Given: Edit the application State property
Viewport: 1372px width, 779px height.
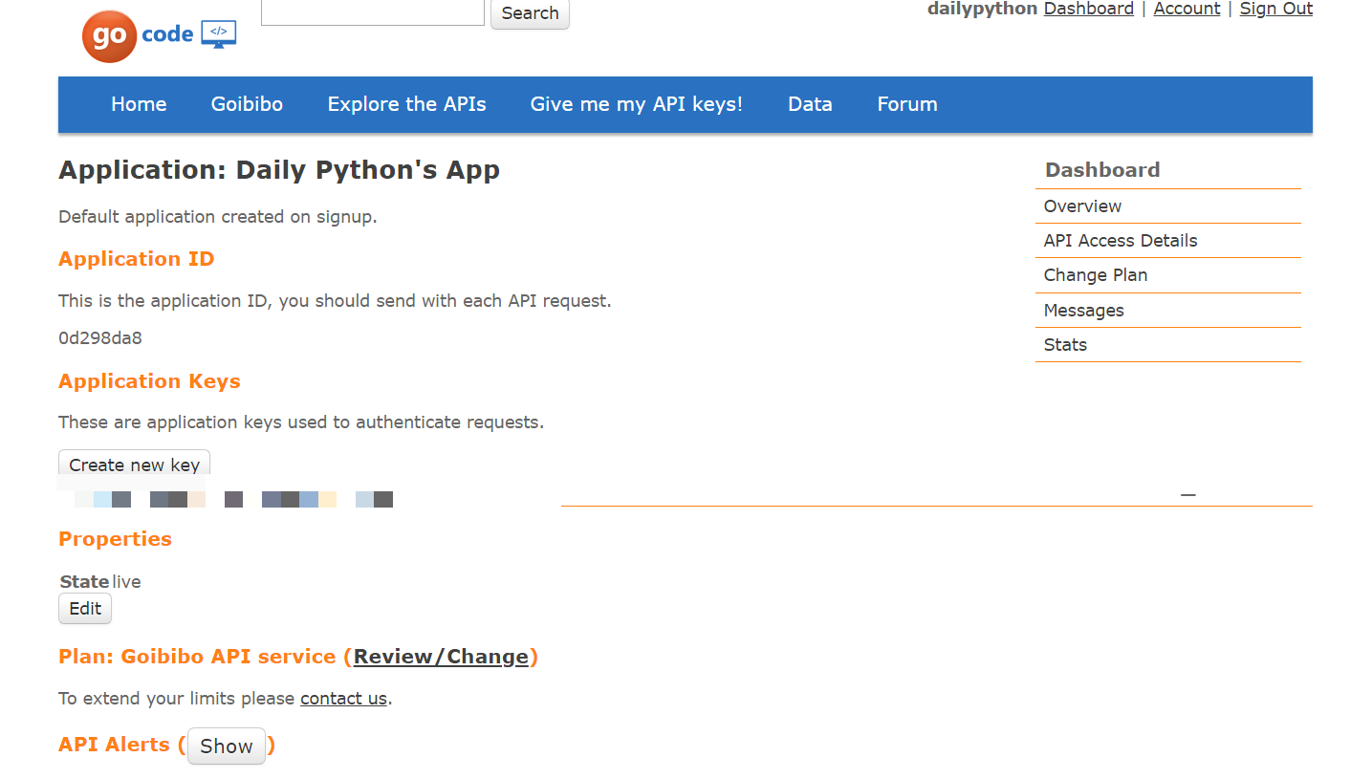Looking at the screenshot, I should [84, 608].
